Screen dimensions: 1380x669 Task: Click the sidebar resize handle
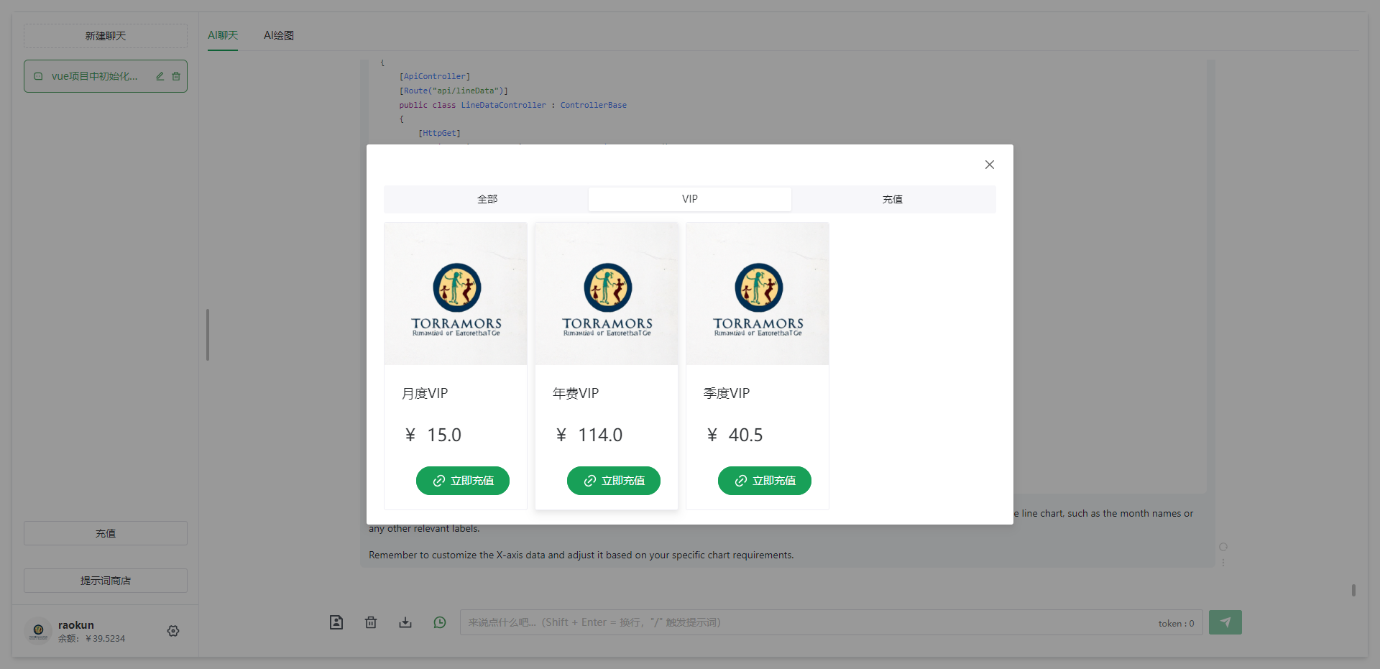point(208,335)
